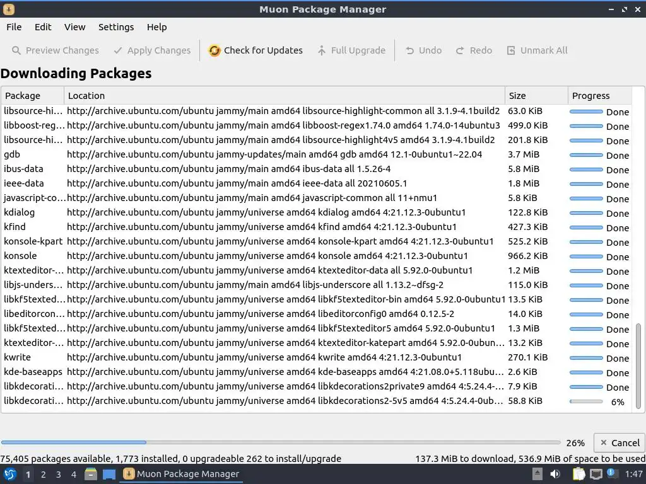Click the Full Upgrade arrow icon
Screen dimensions: 646x484
pyautogui.click(x=321, y=50)
